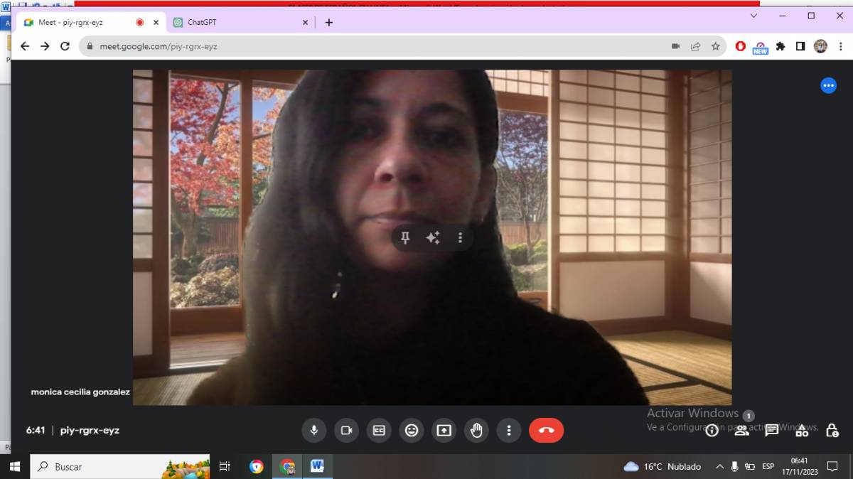Open Windows Start menu
The width and height of the screenshot is (853, 479).
(x=15, y=466)
